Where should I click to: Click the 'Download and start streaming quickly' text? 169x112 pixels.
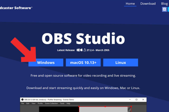point(83,88)
